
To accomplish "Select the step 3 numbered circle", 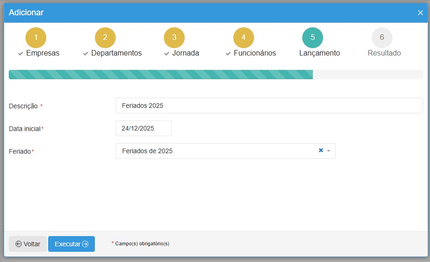I will [x=174, y=37].
